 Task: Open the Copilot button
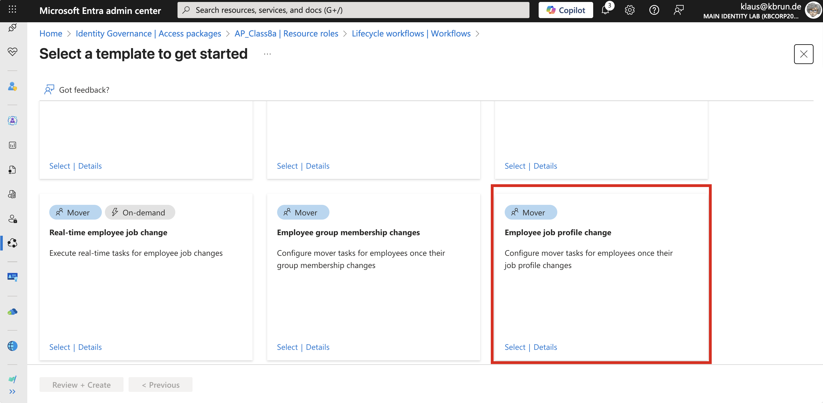pyautogui.click(x=565, y=10)
